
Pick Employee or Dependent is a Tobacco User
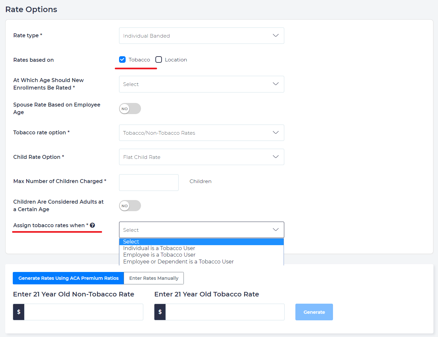[x=178, y=262]
